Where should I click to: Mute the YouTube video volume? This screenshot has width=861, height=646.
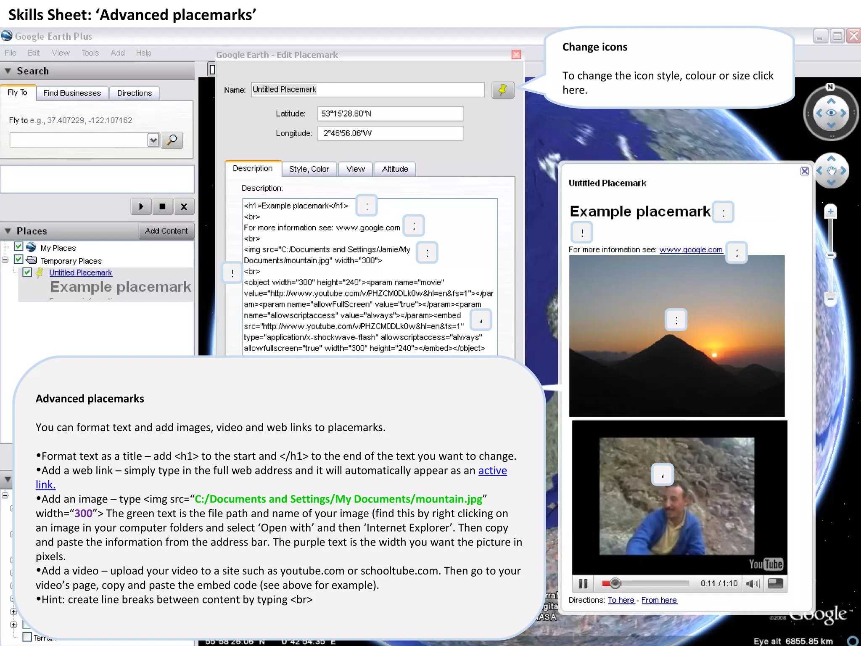click(752, 583)
